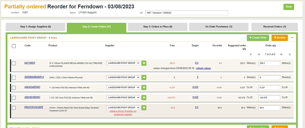Click the ref input field
The width and height of the screenshot is (305, 128).
tap(186, 13)
